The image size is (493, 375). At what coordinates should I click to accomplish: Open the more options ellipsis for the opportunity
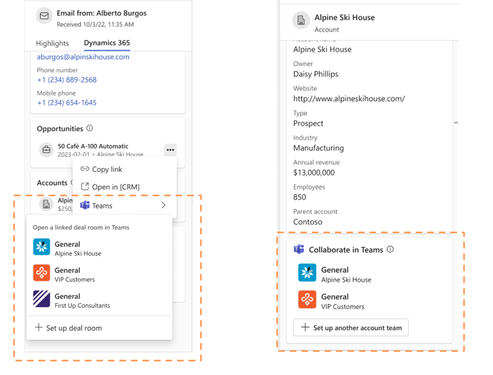point(170,150)
